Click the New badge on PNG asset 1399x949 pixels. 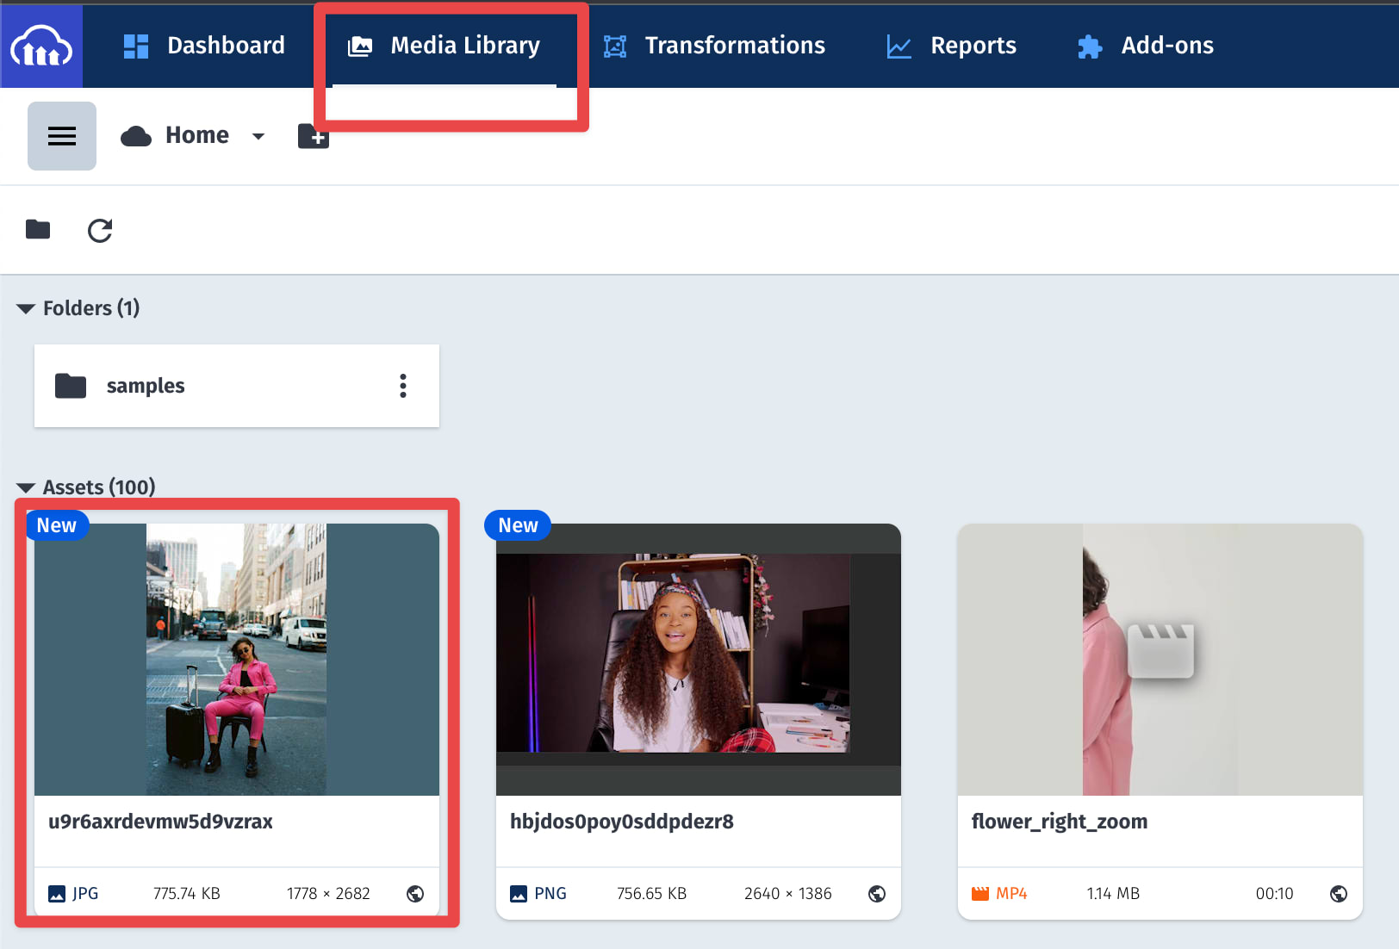[x=518, y=525]
